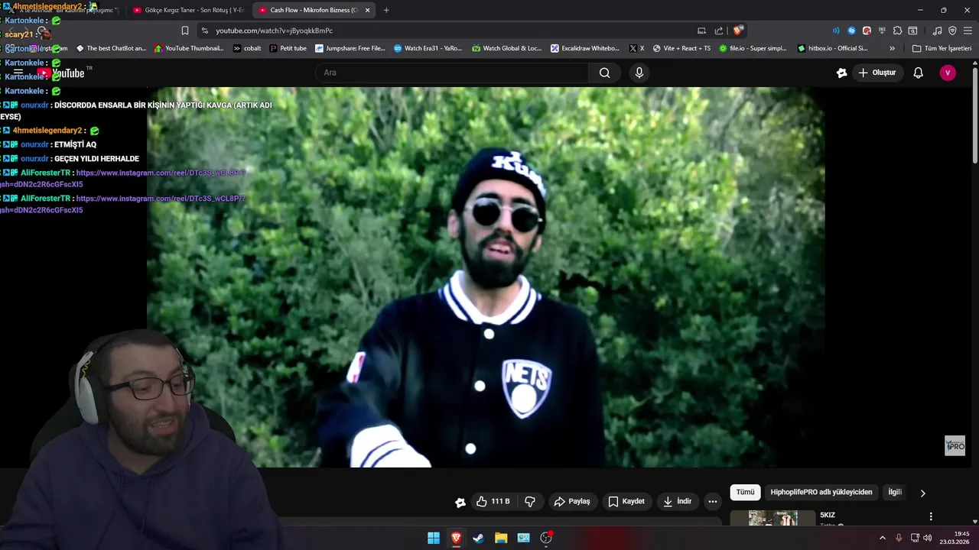This screenshot has width=979, height=550.
Task: Open Excalidraw Whiteboard bookmark
Action: click(584, 48)
